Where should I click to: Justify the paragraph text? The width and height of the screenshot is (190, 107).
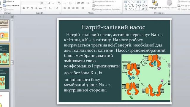pyautogui.click(x=77, y=8)
